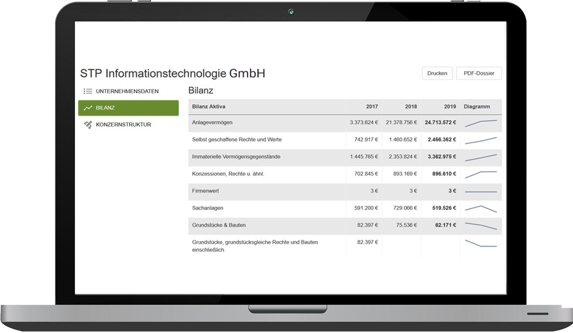The height and width of the screenshot is (333, 573).
Task: Click the value 3.362.975 €
Action: tap(442, 157)
